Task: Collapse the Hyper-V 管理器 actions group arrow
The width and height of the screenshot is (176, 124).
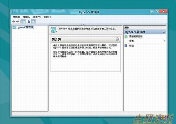Action: click(164, 32)
